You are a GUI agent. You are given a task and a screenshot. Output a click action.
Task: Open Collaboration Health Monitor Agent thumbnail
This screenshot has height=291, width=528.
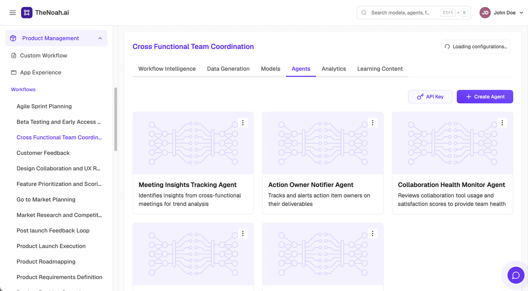pos(453,143)
